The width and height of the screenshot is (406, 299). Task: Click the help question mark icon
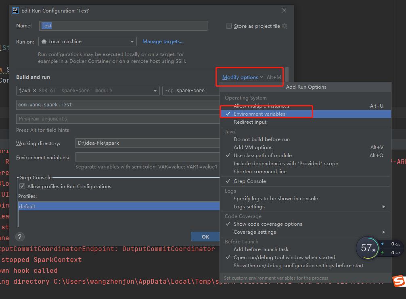pos(20,237)
